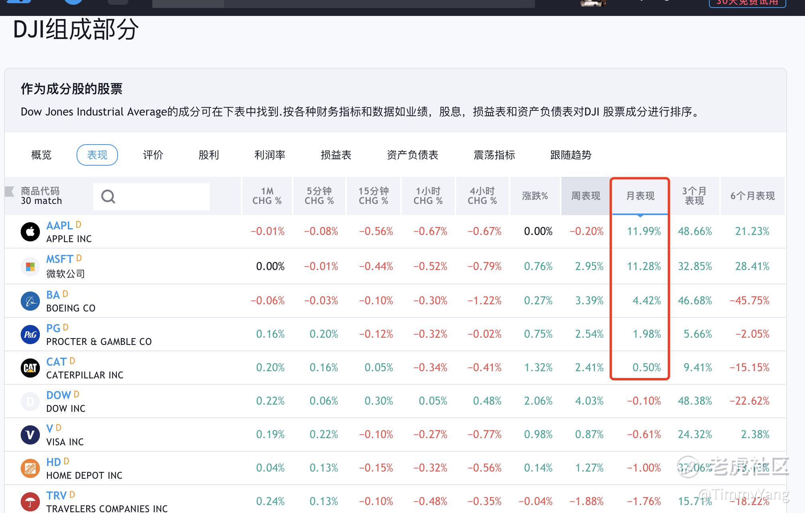This screenshot has width=805, height=513.
Task: Sort by the 1小时 CHG % column header
Action: [428, 196]
